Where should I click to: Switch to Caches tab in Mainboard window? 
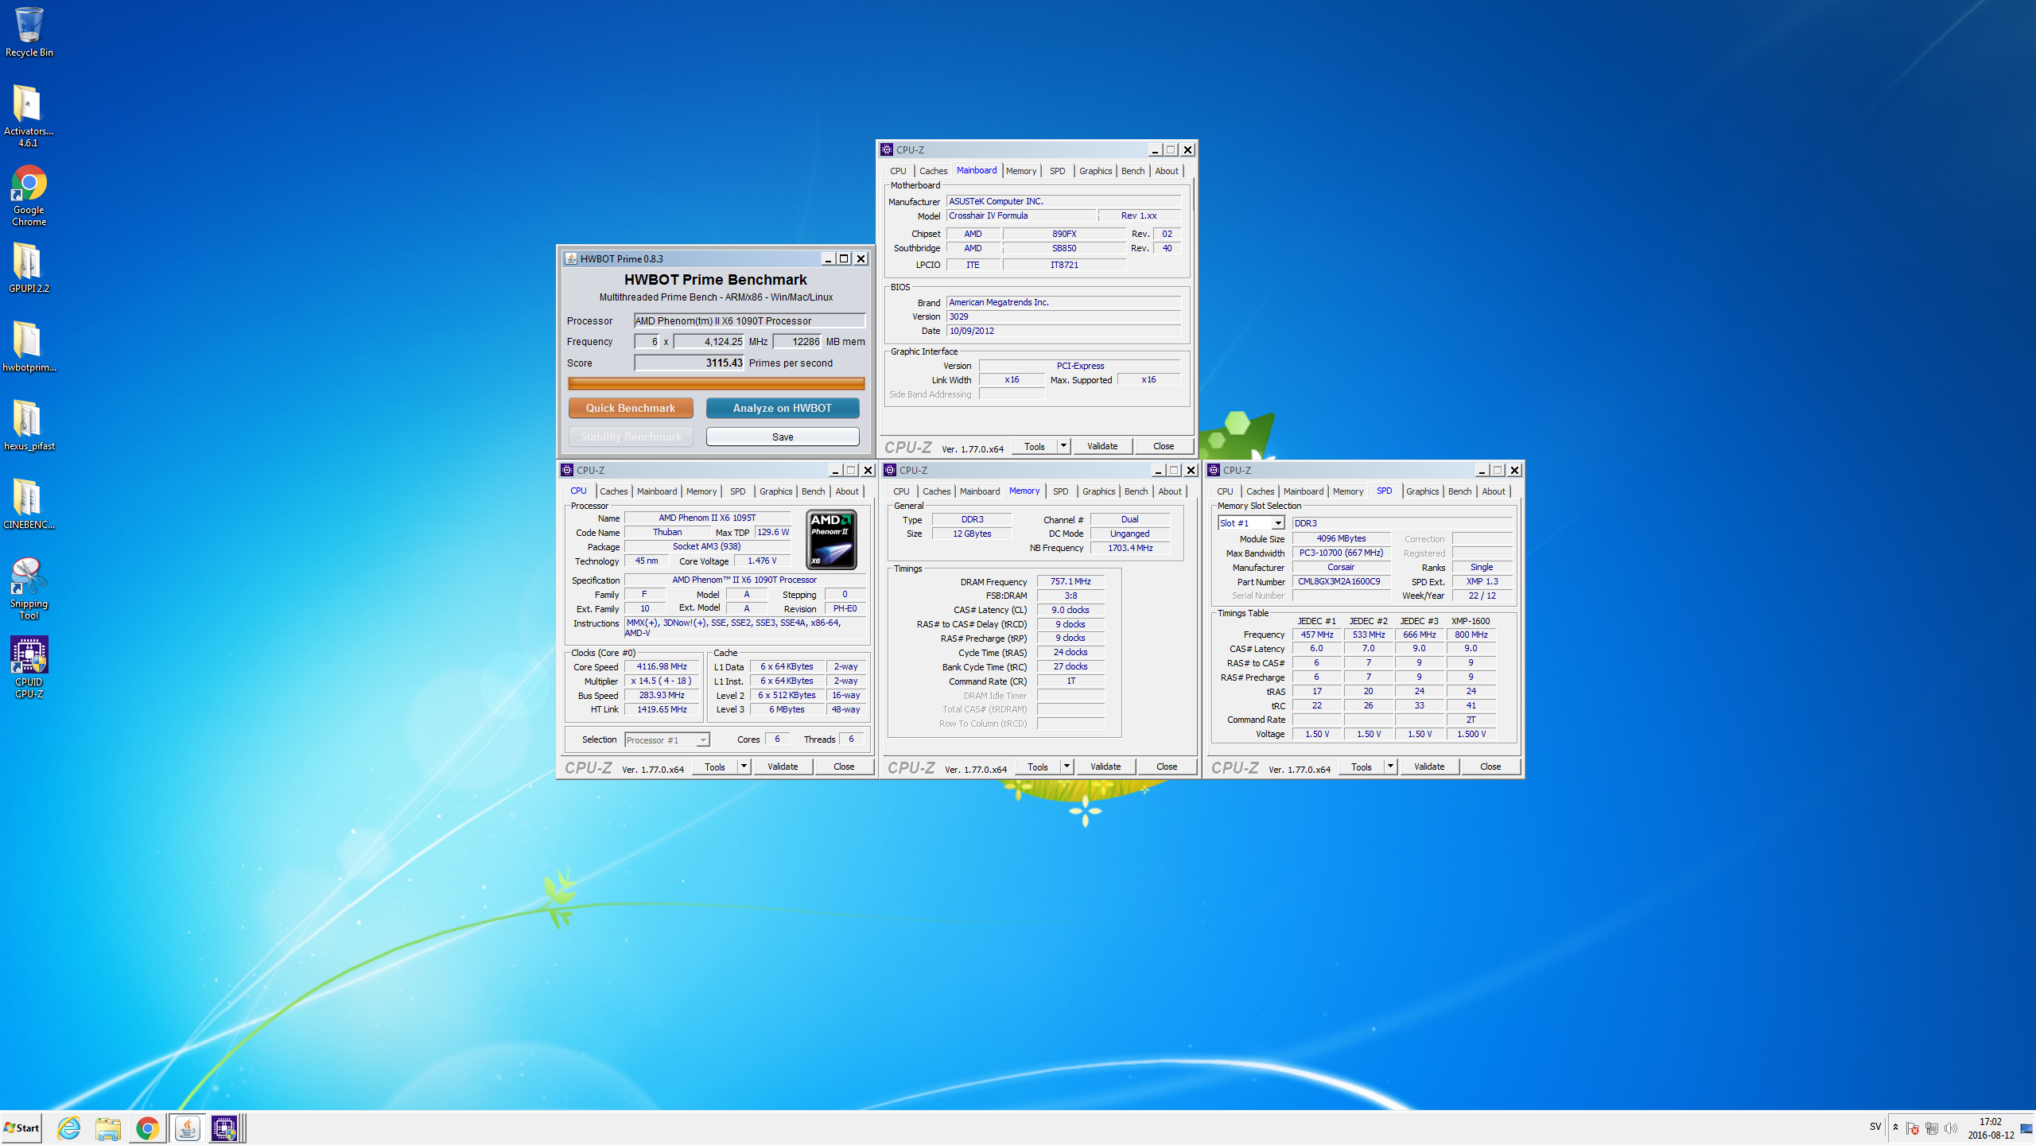click(933, 171)
